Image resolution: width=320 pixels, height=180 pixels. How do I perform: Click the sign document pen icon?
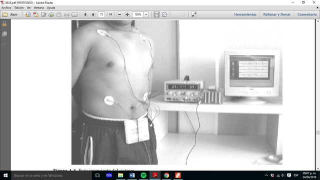pyautogui.click(x=43, y=14)
